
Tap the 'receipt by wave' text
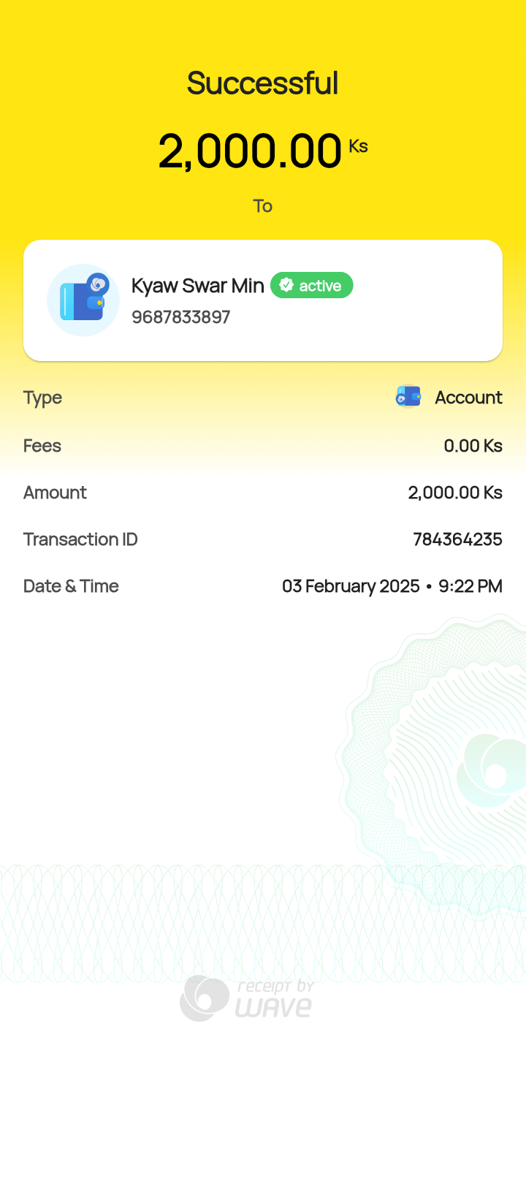[x=274, y=998]
